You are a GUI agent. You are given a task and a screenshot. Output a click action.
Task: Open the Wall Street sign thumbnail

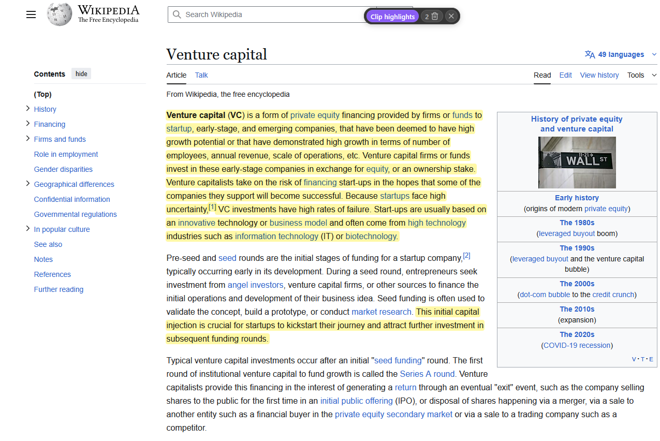click(x=577, y=163)
